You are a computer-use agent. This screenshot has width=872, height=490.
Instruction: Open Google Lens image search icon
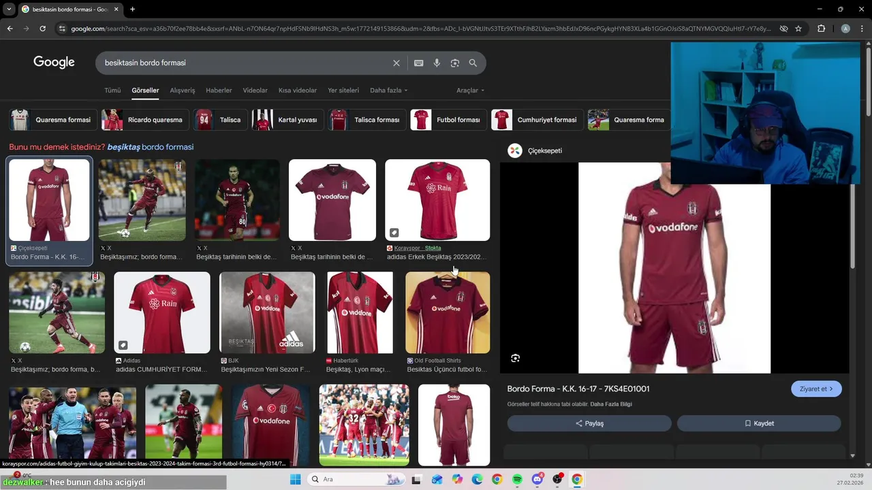click(454, 63)
